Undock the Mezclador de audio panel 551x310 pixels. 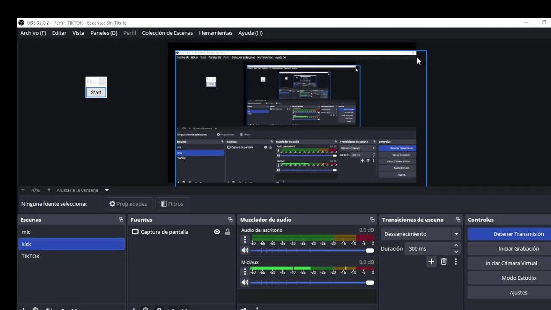click(372, 220)
